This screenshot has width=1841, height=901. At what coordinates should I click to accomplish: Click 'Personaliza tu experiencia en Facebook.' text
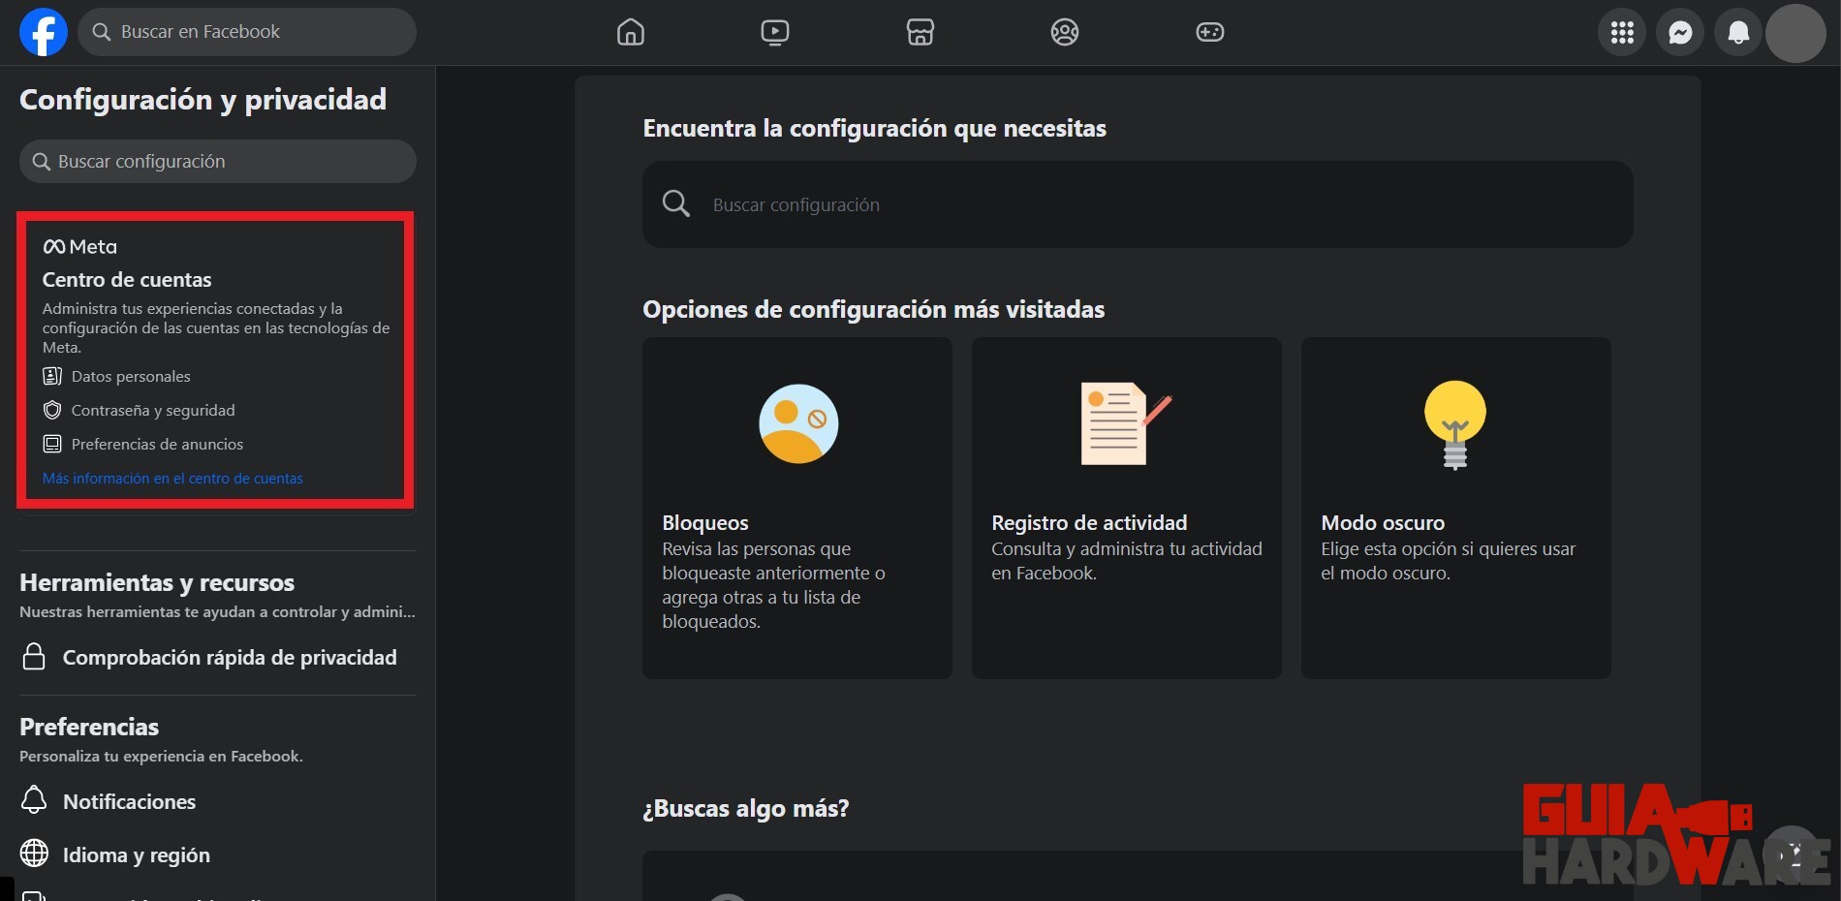(161, 756)
